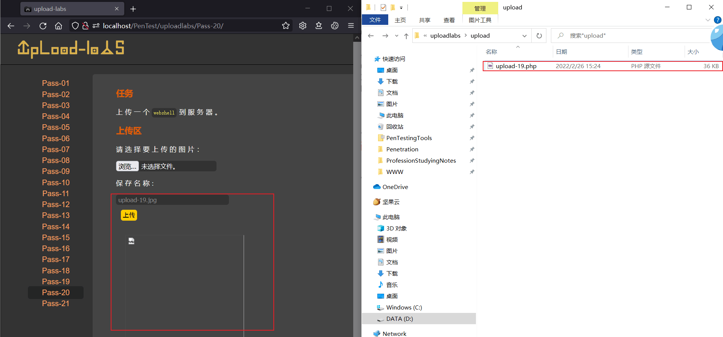The width and height of the screenshot is (723, 337).
Task: Open the browser hamburger menu
Action: click(351, 26)
